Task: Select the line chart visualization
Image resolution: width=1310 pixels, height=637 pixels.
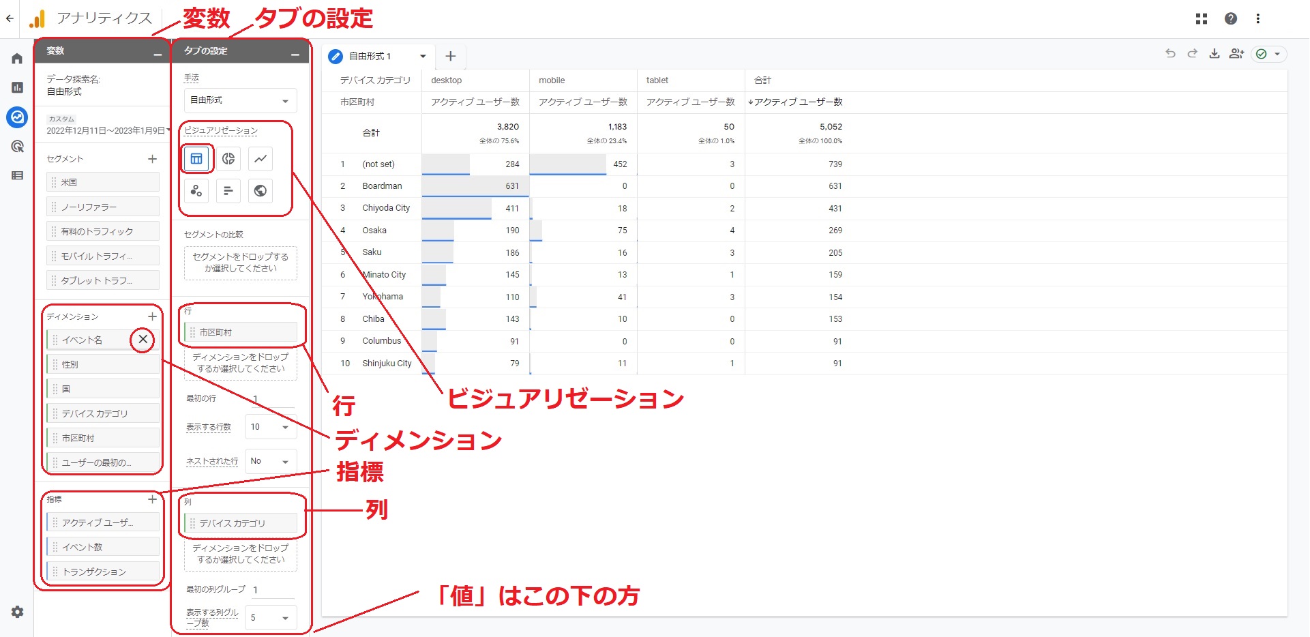Action: tap(260, 159)
